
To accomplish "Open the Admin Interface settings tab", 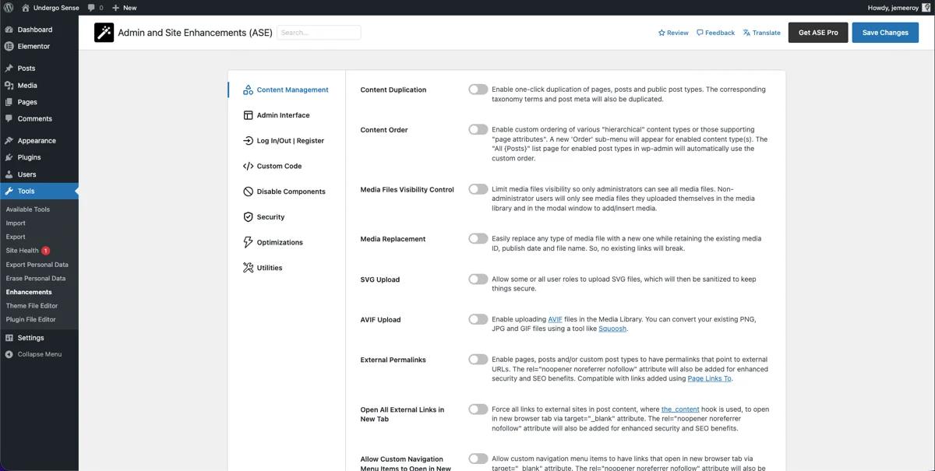I will (x=286, y=115).
